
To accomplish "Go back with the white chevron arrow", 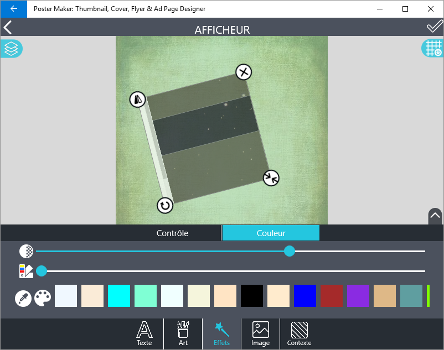I will tap(8, 28).
